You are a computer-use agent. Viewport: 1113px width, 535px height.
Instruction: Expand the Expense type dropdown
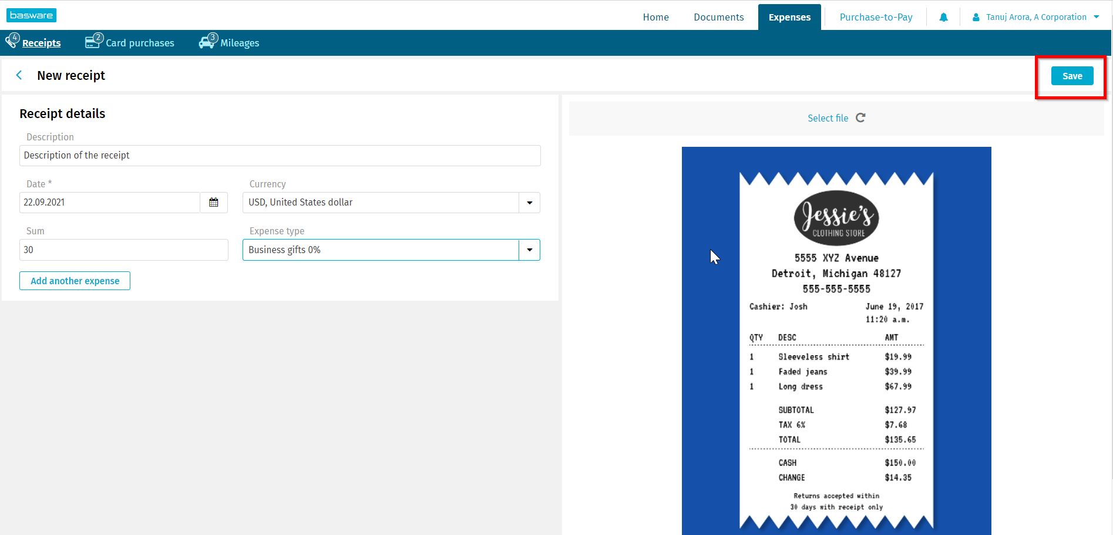(529, 250)
